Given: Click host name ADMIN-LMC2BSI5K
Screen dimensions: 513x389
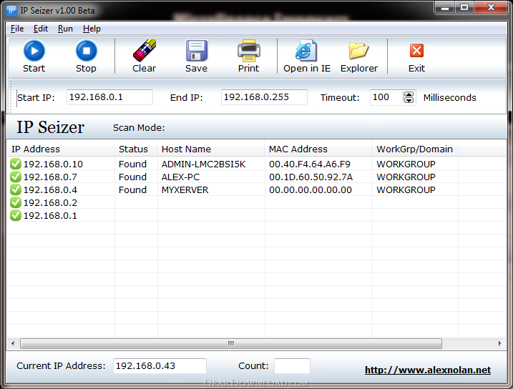Looking at the screenshot, I should coord(203,164).
